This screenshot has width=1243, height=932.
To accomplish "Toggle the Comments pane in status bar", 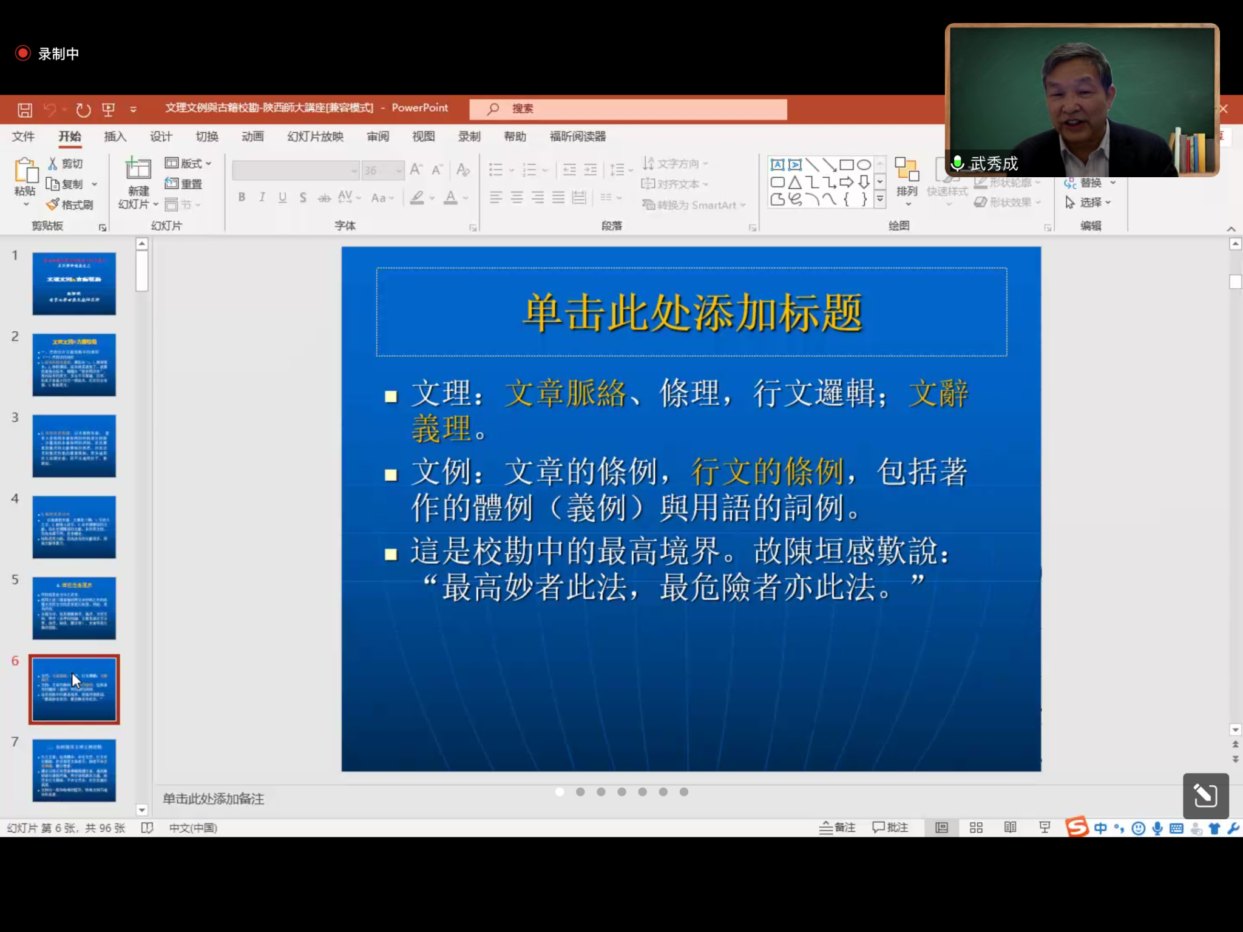I will [890, 828].
